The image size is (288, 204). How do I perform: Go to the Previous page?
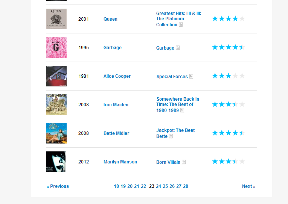[x=58, y=186]
